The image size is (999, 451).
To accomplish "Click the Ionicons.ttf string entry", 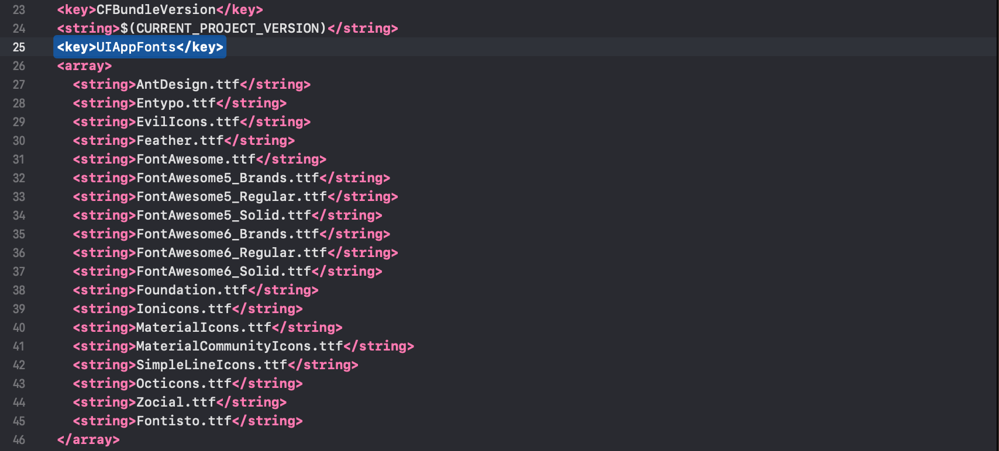I will 188,309.
